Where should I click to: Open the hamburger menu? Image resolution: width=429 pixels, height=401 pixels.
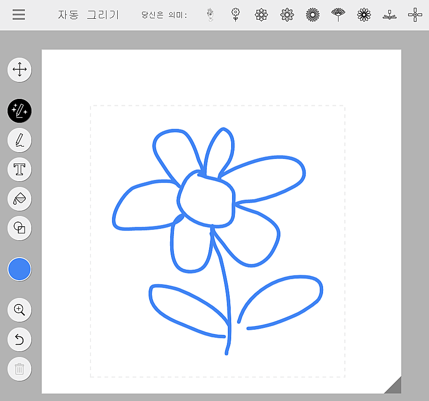pos(18,14)
